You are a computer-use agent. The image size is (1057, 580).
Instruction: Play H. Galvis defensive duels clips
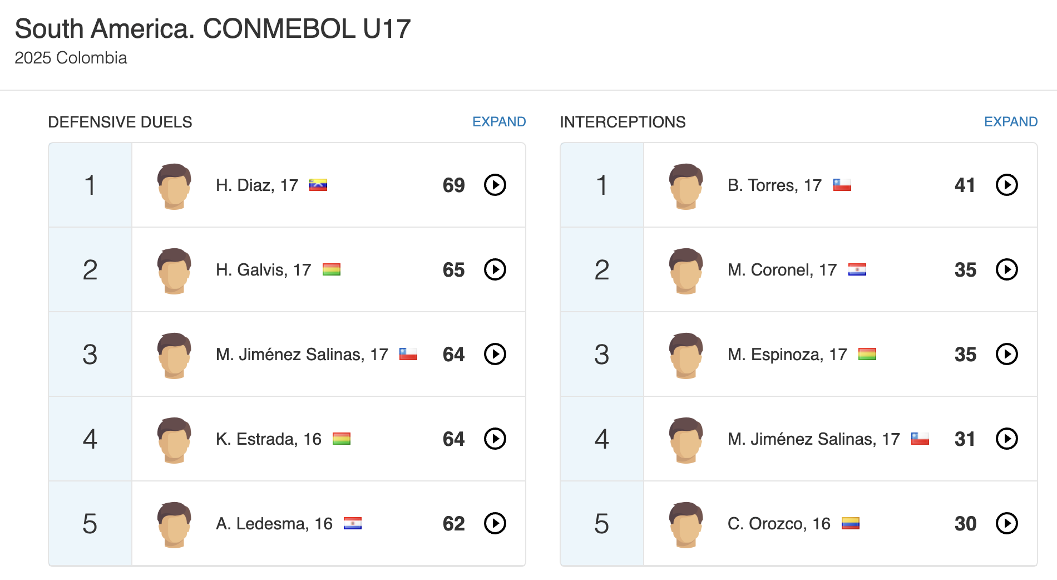pyautogui.click(x=495, y=269)
